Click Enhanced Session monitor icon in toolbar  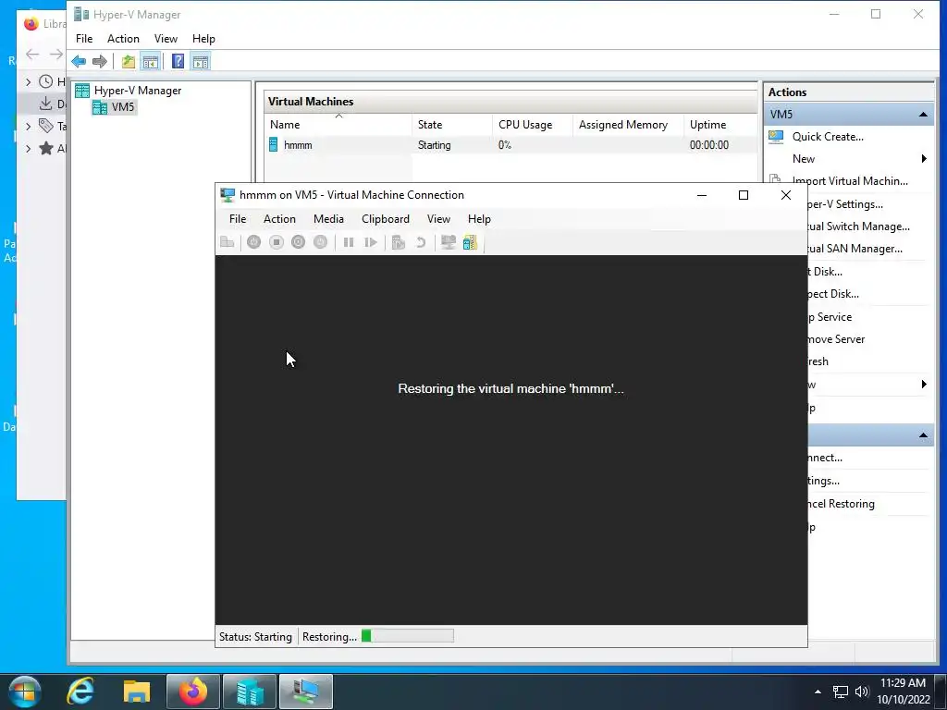[449, 242]
